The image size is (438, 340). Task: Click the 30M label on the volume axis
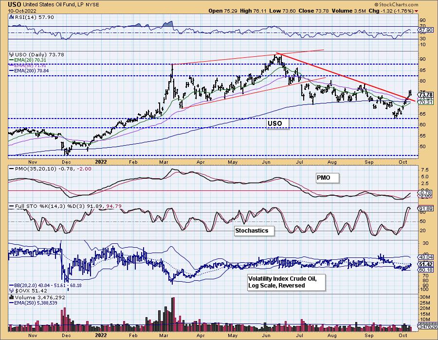425,297
